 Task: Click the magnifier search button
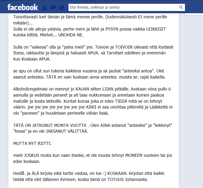click(181, 7)
